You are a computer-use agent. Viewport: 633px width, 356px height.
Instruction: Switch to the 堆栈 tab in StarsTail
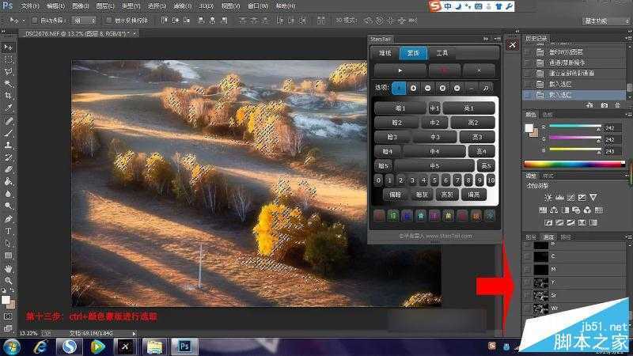pos(385,53)
